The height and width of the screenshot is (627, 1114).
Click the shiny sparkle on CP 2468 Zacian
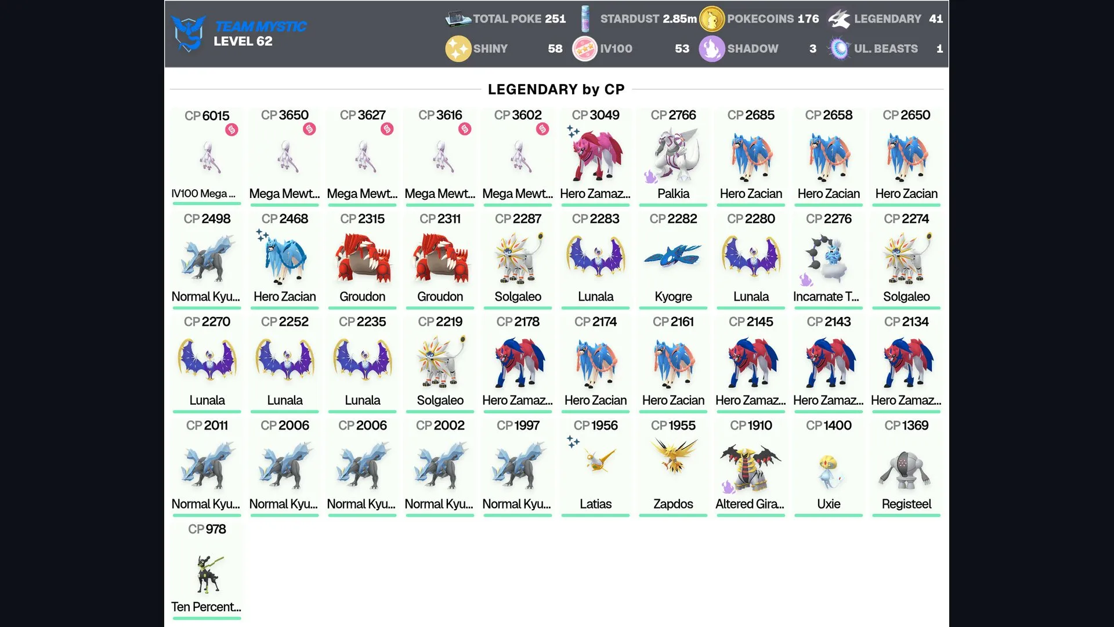pyautogui.click(x=262, y=235)
